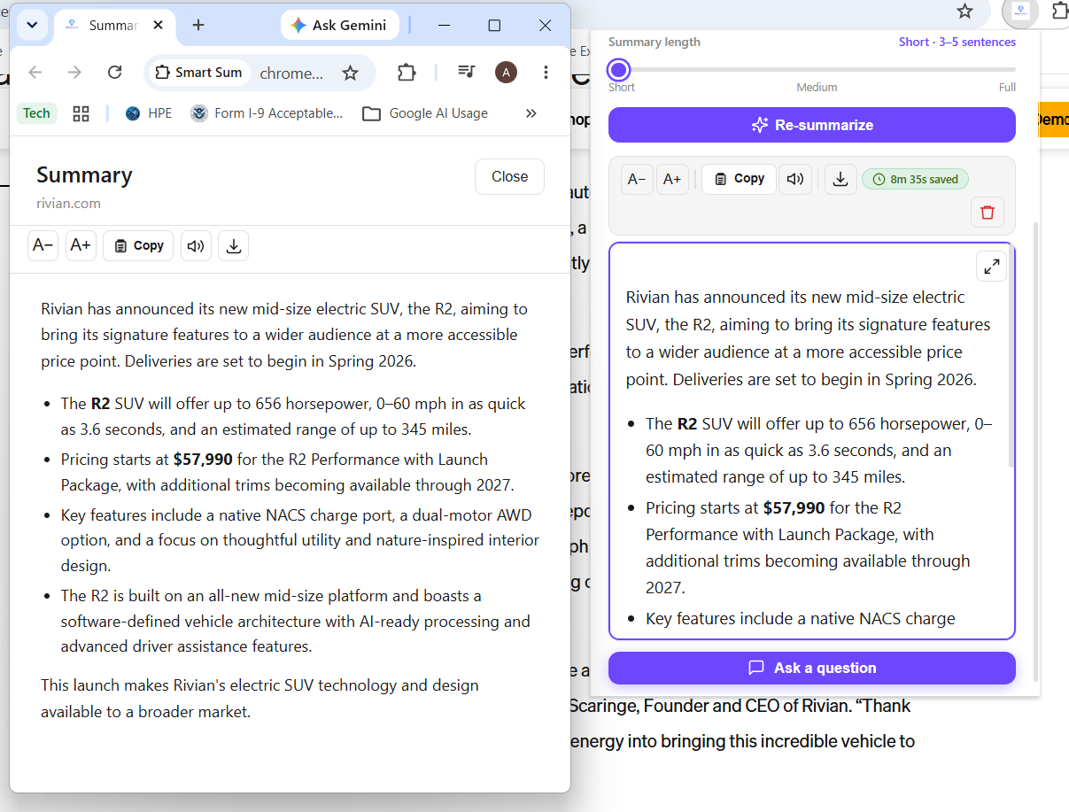Click the Ask a question button
The width and height of the screenshot is (1069, 812).
pyautogui.click(x=812, y=668)
